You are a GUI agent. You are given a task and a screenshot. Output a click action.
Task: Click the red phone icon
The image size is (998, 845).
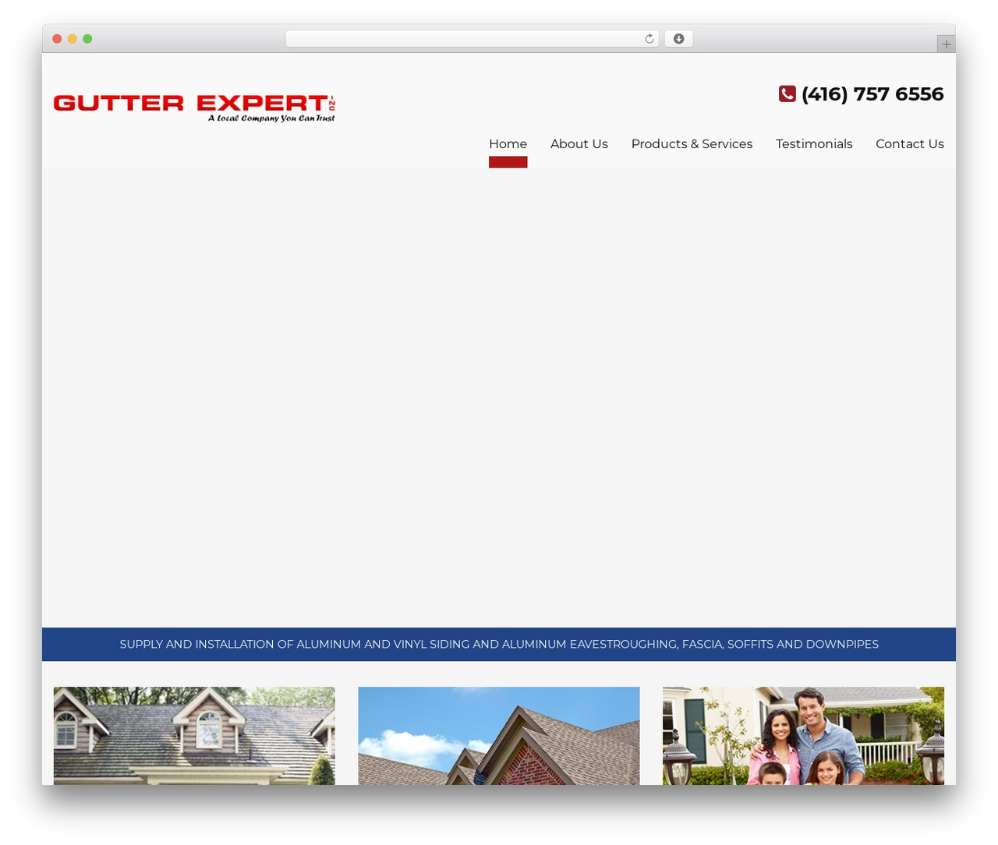click(787, 94)
